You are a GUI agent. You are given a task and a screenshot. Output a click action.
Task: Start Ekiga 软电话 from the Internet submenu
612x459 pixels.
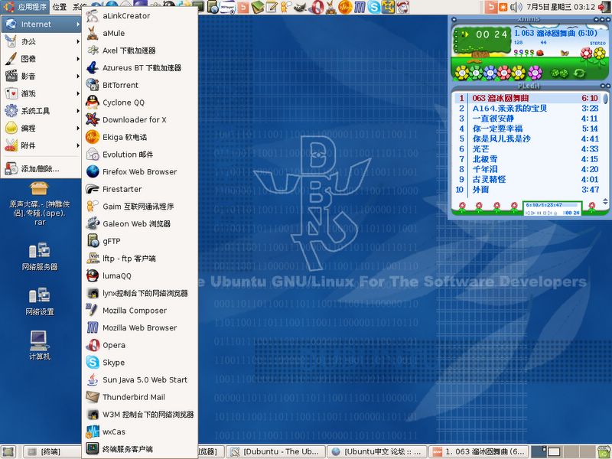click(140, 137)
